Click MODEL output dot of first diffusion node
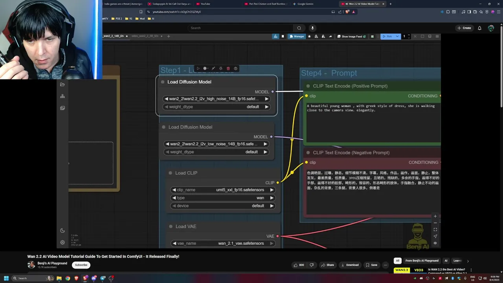Screen dimensions: 503x283 coord(272,92)
